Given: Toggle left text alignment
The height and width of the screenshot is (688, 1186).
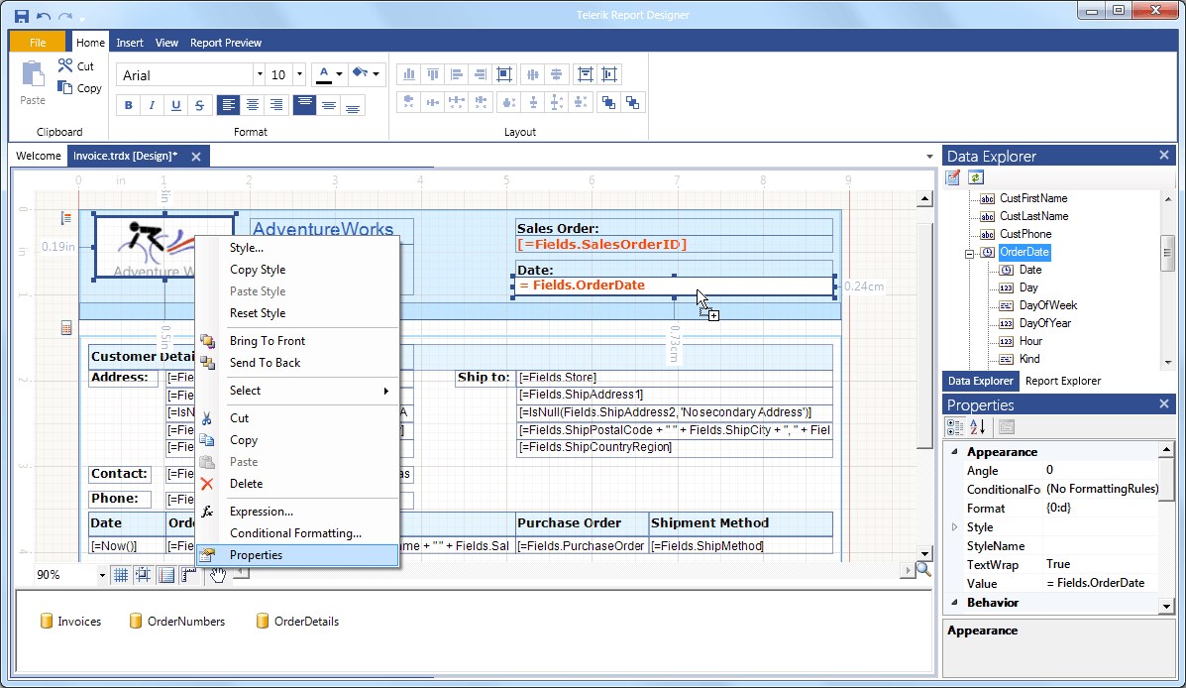Looking at the screenshot, I should [x=229, y=105].
